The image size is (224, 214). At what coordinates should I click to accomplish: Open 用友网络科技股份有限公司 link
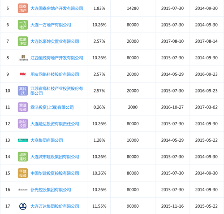(x=55, y=74)
